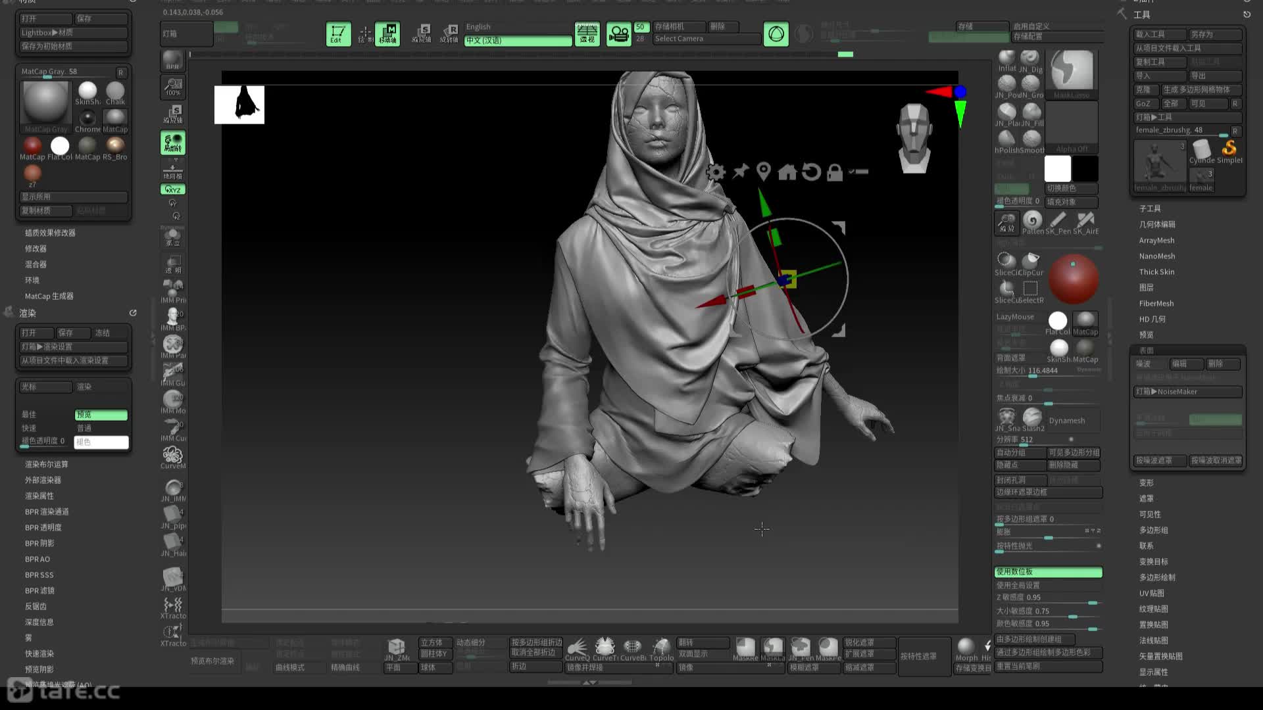Pick the white main color swatch
The width and height of the screenshot is (1263, 710).
pos(1057,168)
